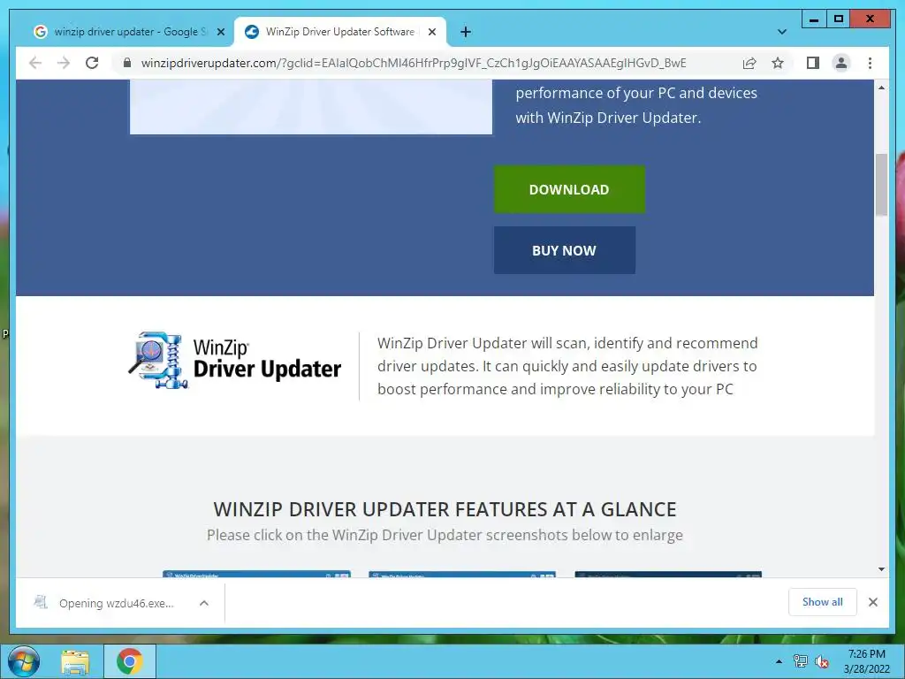Open the tab search chevron
Viewport: 905px width, 679px height.
[782, 32]
